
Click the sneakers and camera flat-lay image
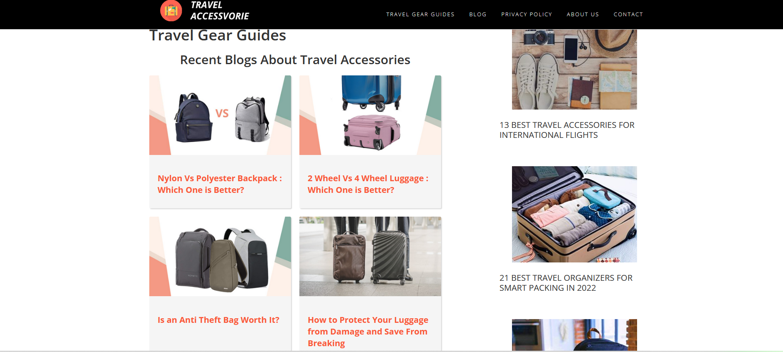click(575, 69)
